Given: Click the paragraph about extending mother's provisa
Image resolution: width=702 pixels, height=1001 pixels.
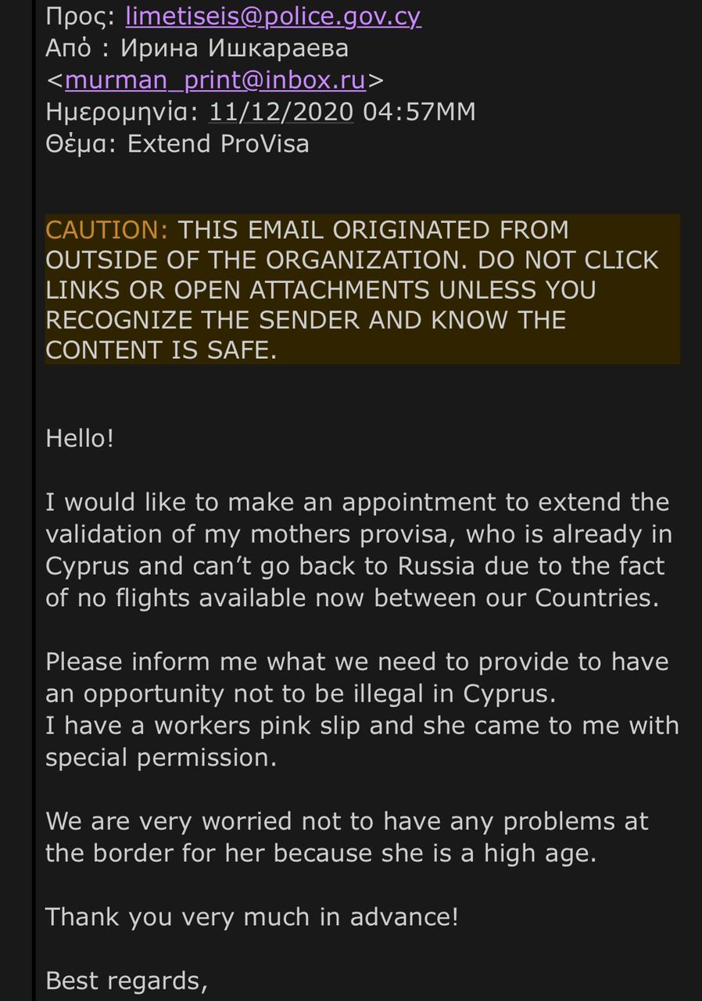Looking at the screenshot, I should point(359,550).
